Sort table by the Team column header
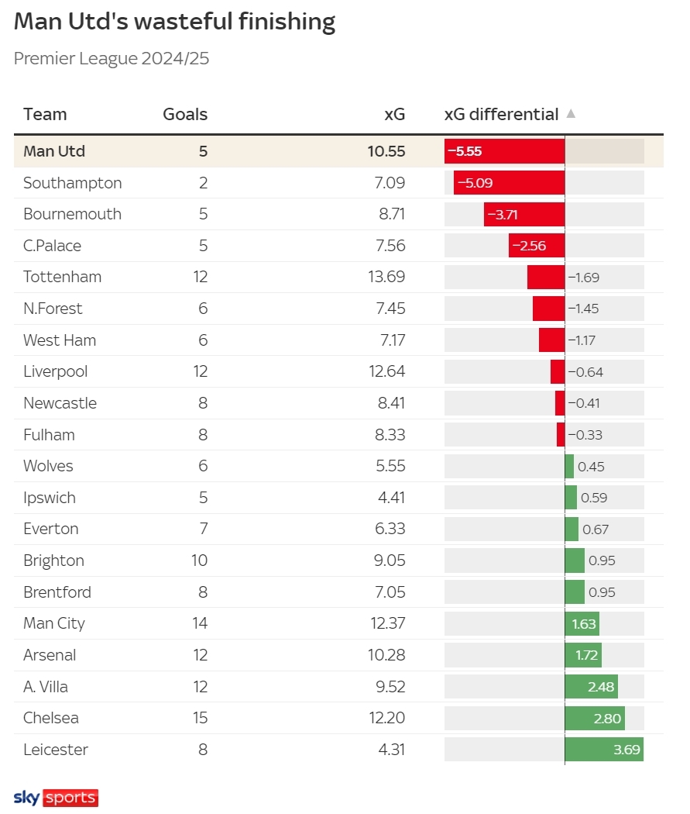Viewport: 690px width, 814px height. click(45, 114)
